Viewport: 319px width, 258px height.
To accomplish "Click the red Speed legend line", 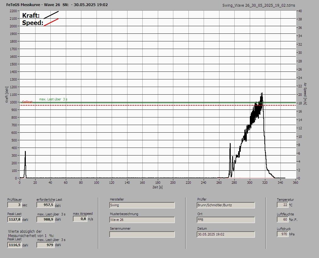I will point(51,22).
